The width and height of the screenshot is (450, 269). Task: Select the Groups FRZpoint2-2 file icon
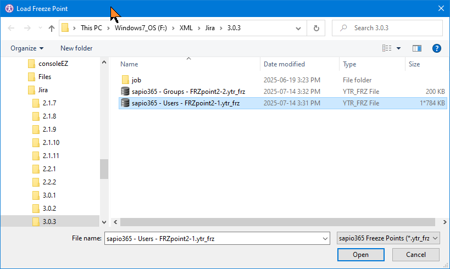(125, 91)
